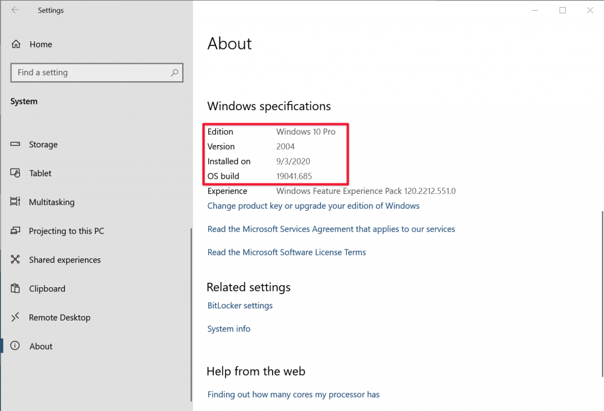Select Remote Desktop settings
This screenshot has width=604, height=411.
point(60,318)
